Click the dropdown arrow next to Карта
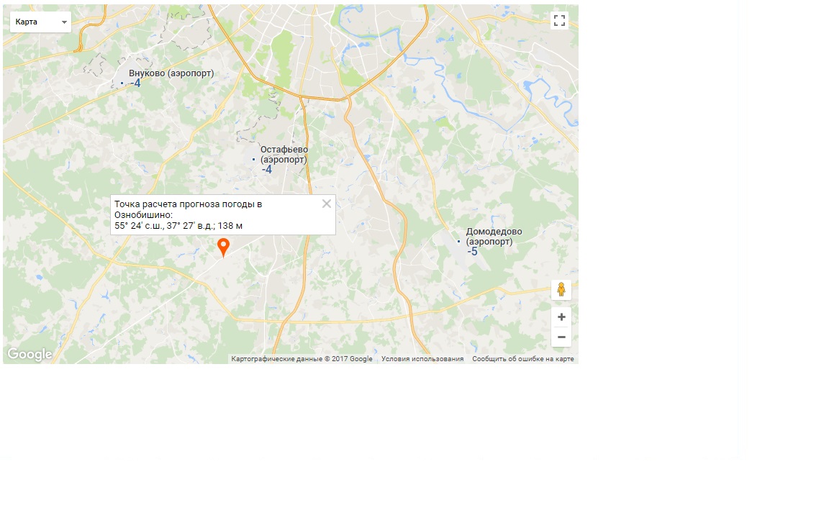The image size is (829, 518). click(x=64, y=22)
